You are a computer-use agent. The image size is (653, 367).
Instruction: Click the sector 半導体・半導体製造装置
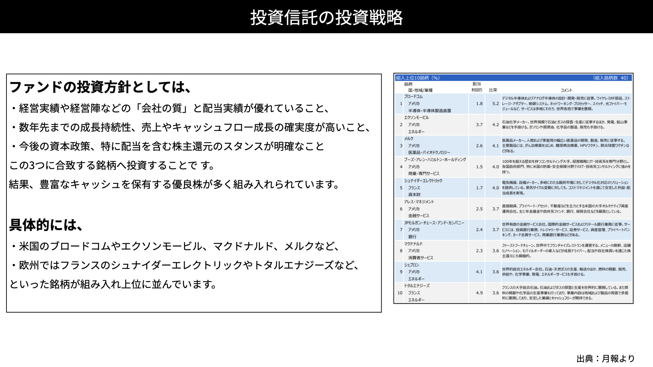[x=430, y=111]
